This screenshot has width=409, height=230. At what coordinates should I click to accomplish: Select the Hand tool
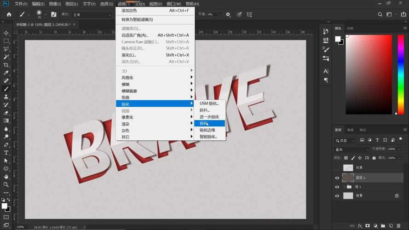point(6,177)
